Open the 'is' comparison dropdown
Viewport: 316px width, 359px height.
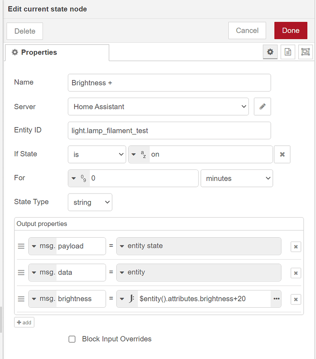point(97,154)
